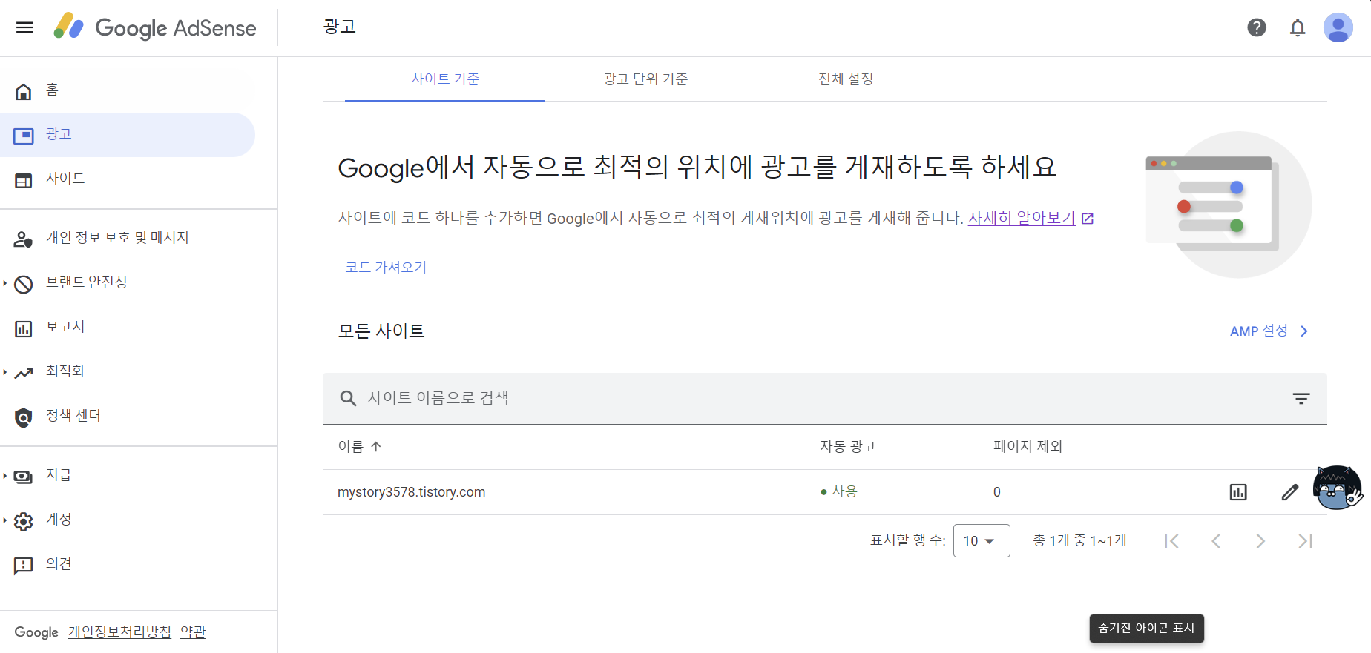Image resolution: width=1371 pixels, height=653 pixels.
Task: Click mystory3578.tistory.com site name
Action: 412,492
